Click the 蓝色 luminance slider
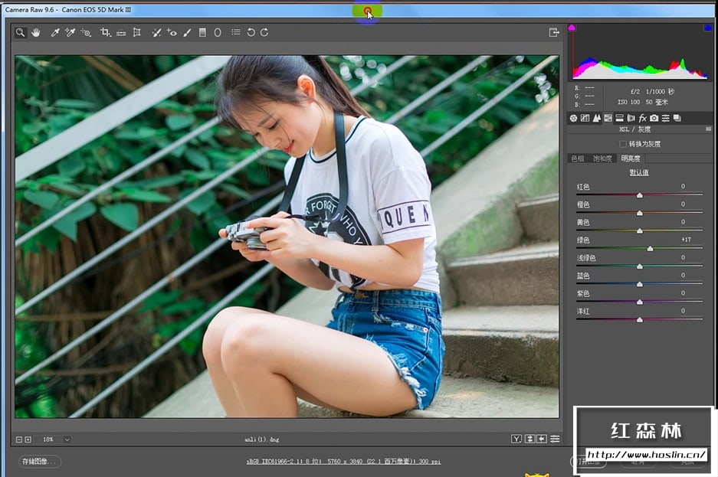This screenshot has height=477, width=718. pyautogui.click(x=639, y=284)
